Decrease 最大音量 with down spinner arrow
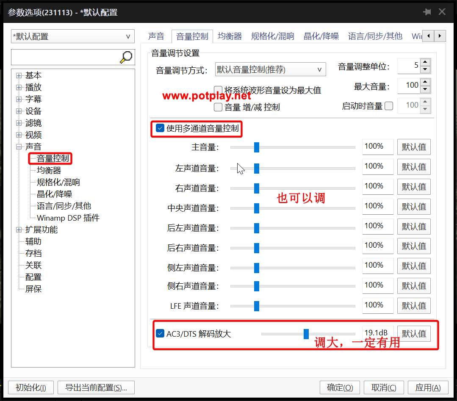Viewport: 457px width, 401px height. click(425, 89)
